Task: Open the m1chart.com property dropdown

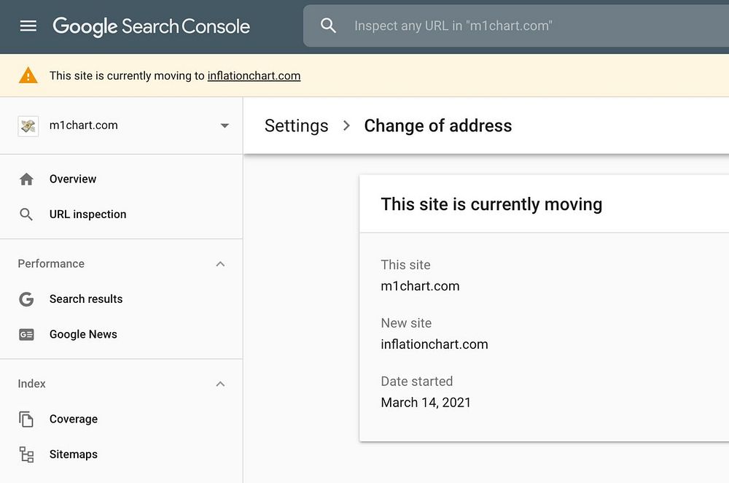Action: pos(225,125)
